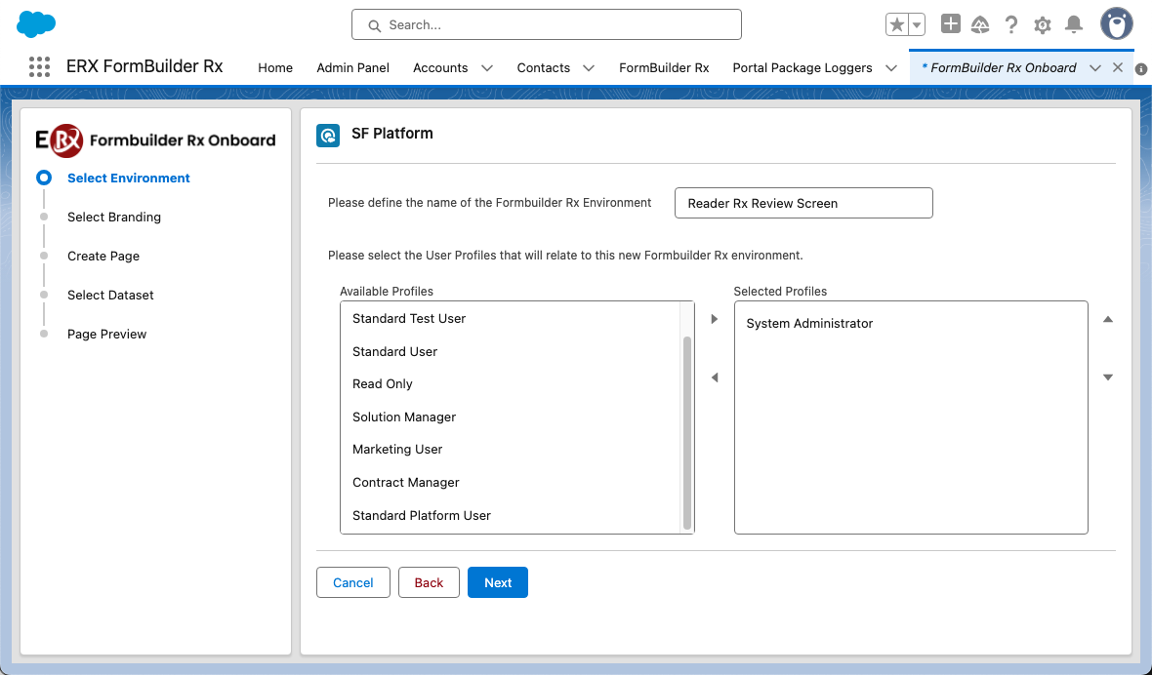Move System Administrator up in the list
The image size is (1152, 675).
point(1108,319)
